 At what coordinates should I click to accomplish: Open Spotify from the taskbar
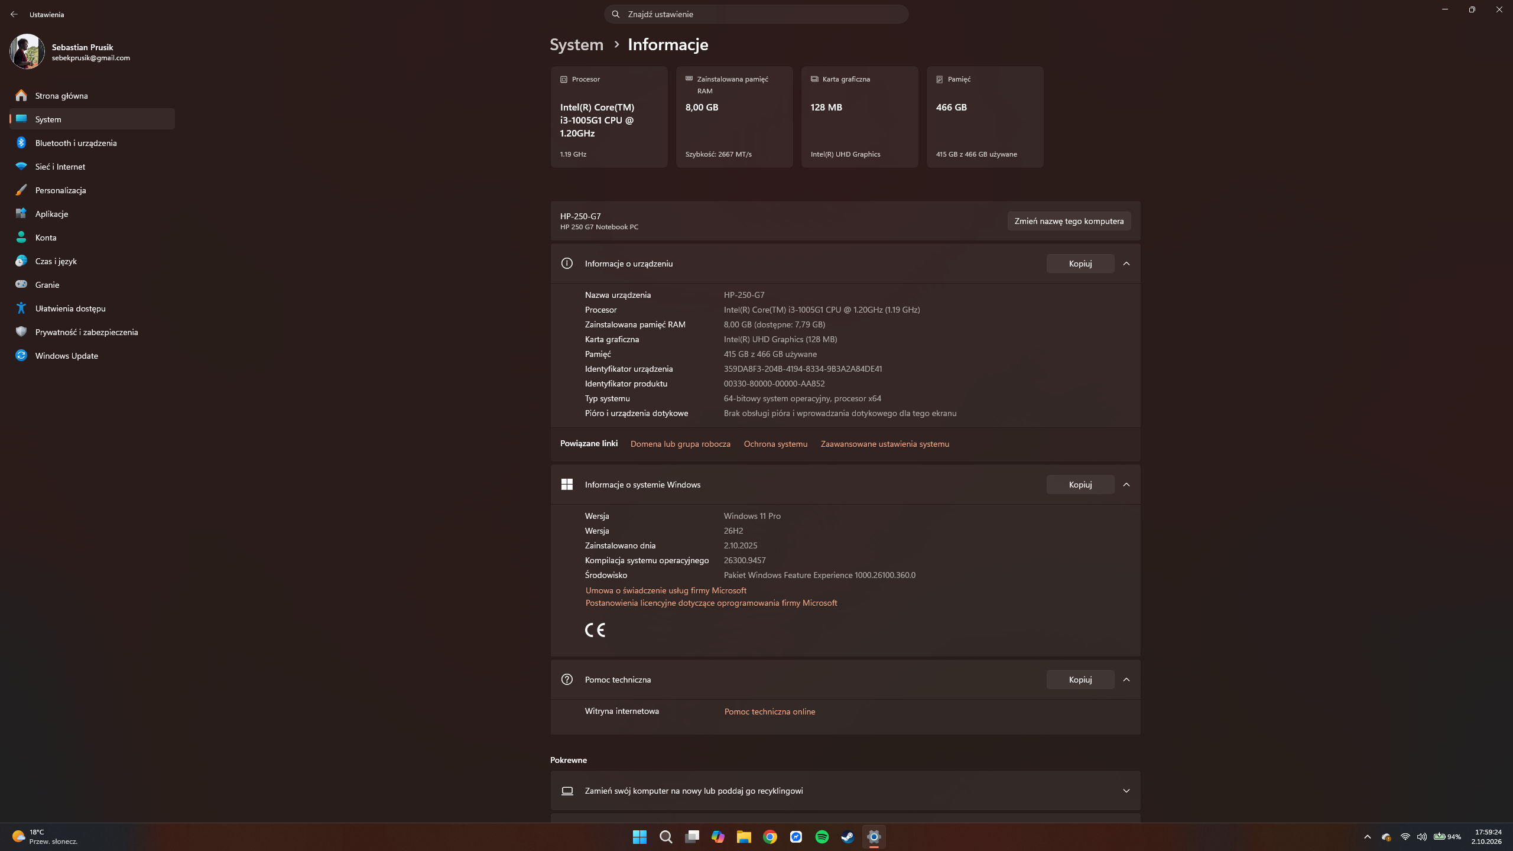[x=822, y=837]
